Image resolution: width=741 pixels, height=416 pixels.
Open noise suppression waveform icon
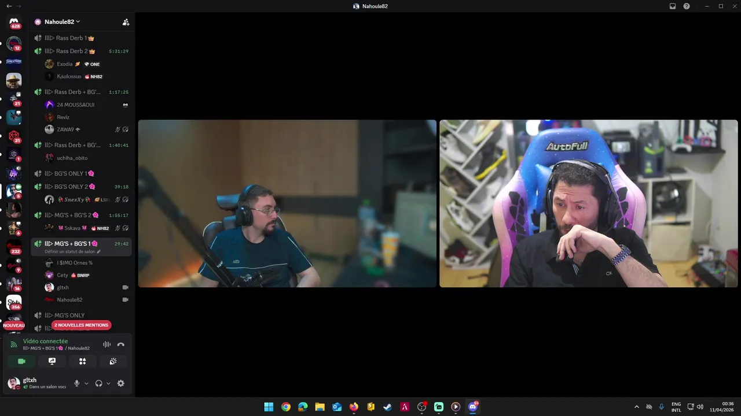[107, 344]
